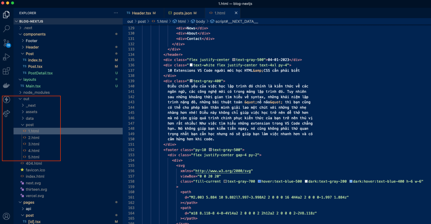Open the Accounts icon at bottom

pos(6,216)
